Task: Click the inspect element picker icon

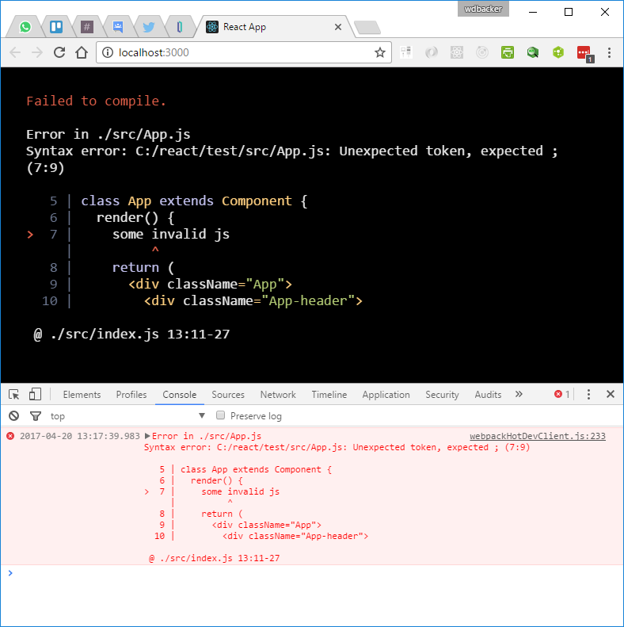Action: pyautogui.click(x=14, y=394)
